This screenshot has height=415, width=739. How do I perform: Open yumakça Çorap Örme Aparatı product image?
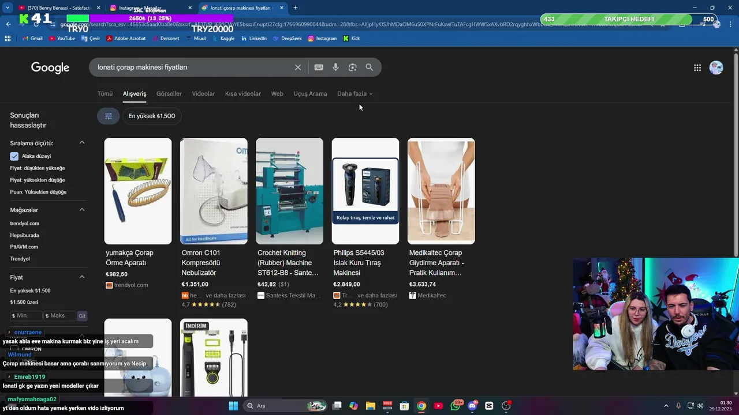point(138,191)
